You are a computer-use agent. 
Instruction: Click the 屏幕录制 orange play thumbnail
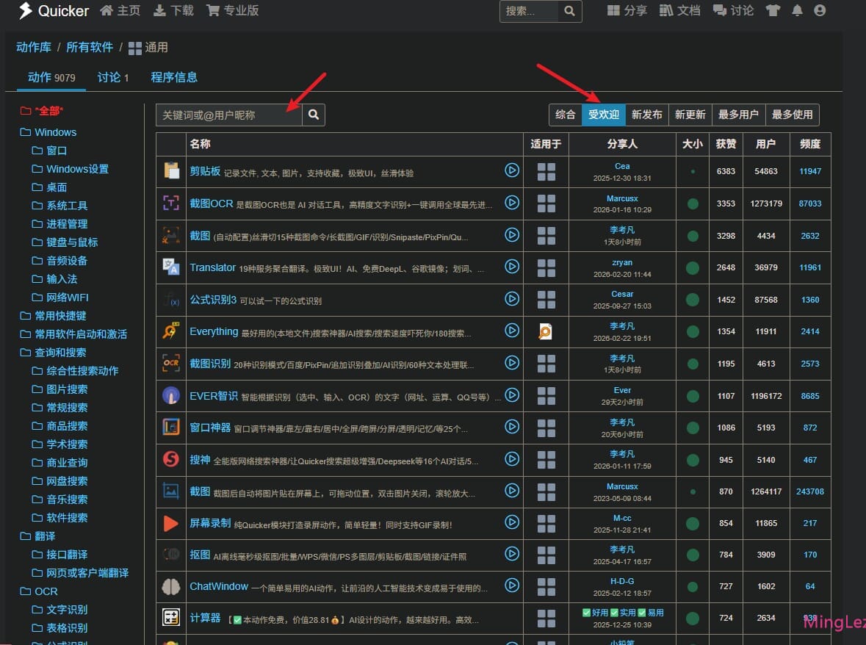tap(171, 524)
